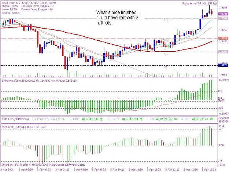Click the GBPUSDm,M5 chart title text
This screenshot has width=229, height=172.
point(11,3)
